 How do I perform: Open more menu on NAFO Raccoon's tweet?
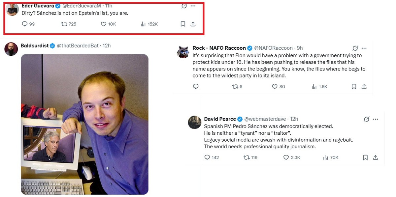click(x=364, y=48)
